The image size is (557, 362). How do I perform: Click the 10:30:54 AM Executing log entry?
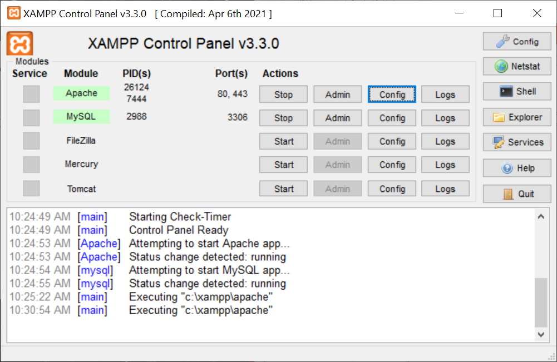coord(141,310)
